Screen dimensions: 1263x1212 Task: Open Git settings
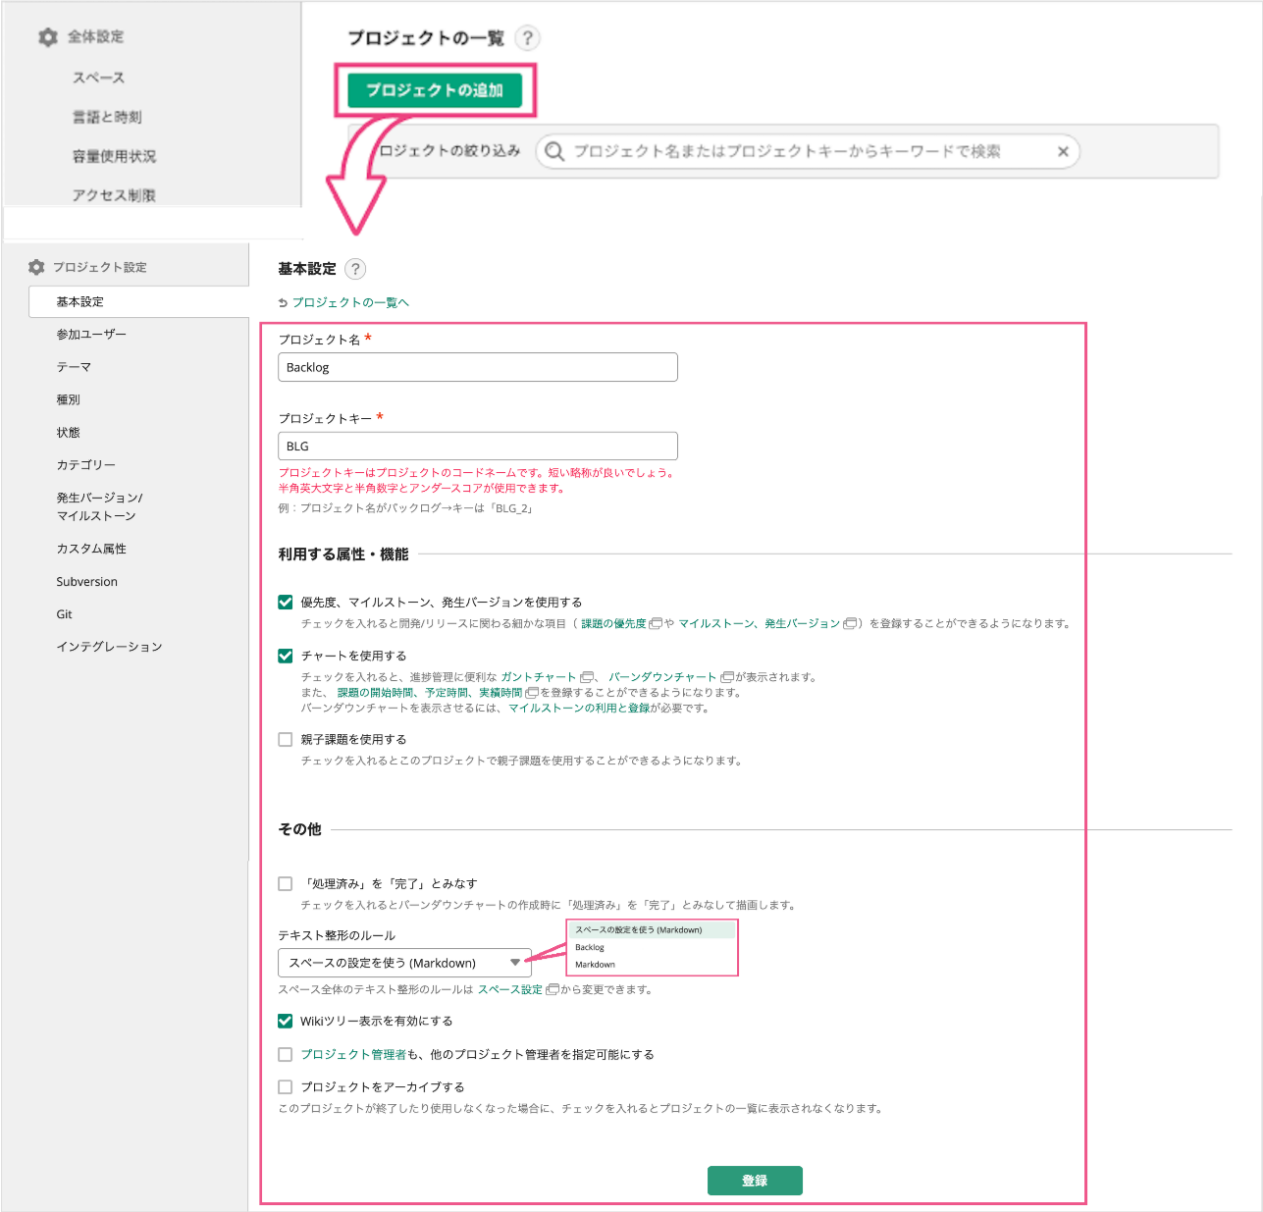pos(64,614)
